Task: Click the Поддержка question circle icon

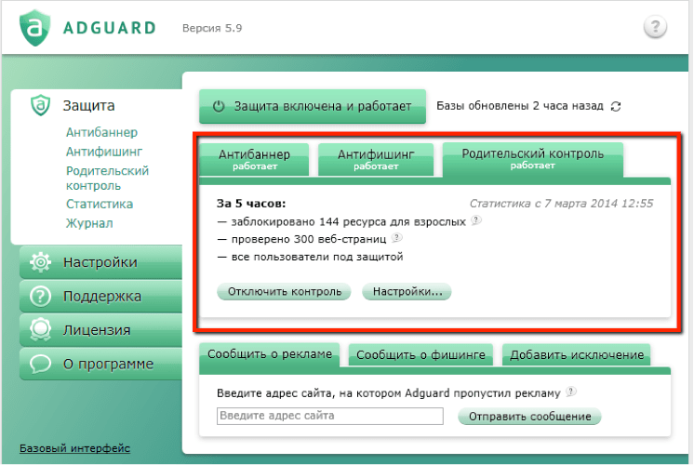Action: pyautogui.click(x=40, y=296)
